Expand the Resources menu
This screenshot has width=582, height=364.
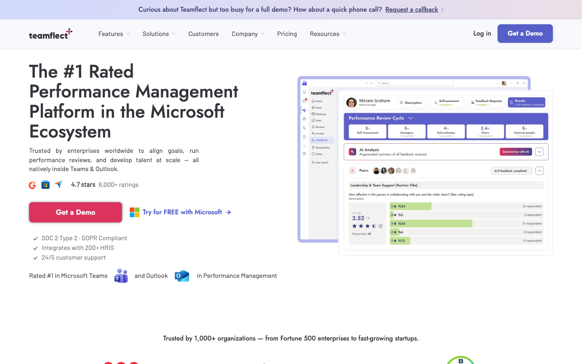328,34
